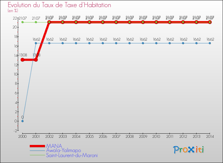Click the Awala-Yalimapo blue point for 2010
The image size is (223, 163).
coord(156,43)
